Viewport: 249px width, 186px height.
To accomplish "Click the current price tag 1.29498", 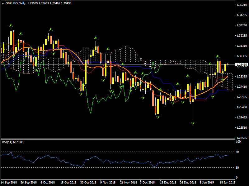I will tap(242, 65).
